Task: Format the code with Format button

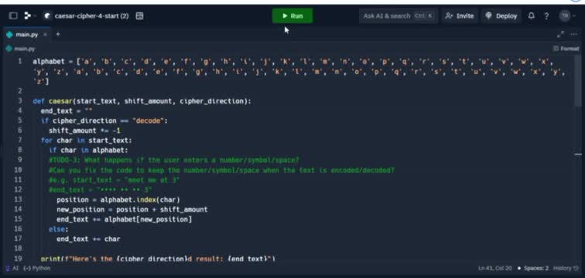Action: [566, 49]
